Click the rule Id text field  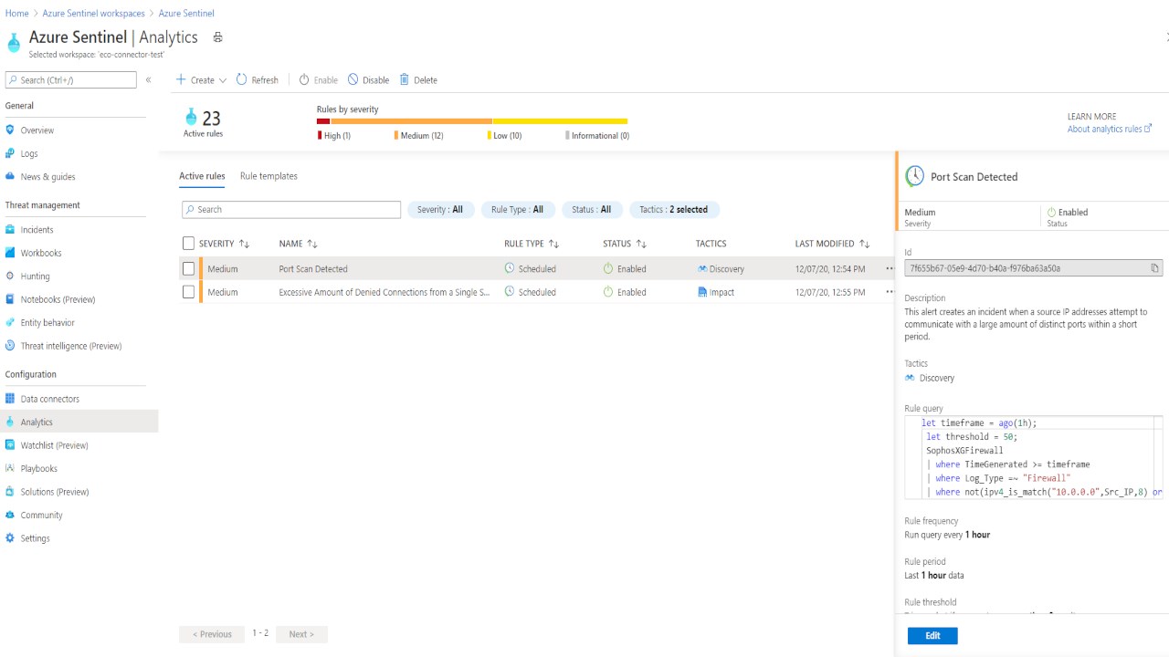coord(1033,268)
